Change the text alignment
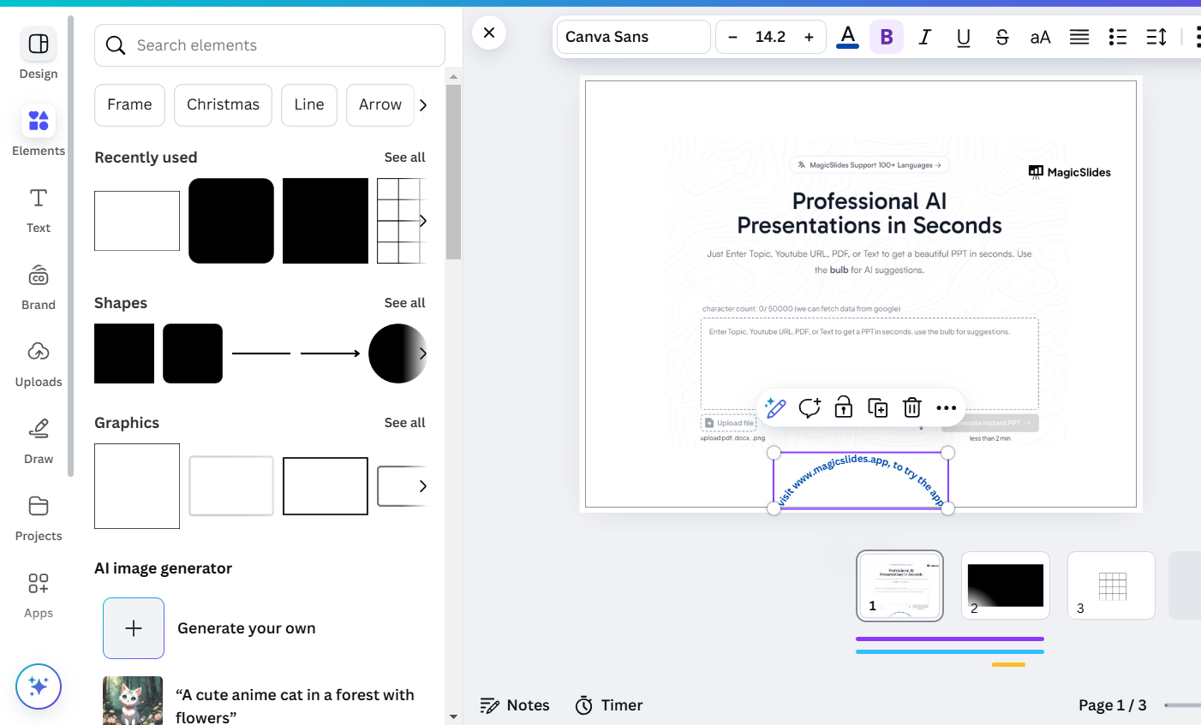Viewport: 1201px width, 725px height. (x=1079, y=37)
